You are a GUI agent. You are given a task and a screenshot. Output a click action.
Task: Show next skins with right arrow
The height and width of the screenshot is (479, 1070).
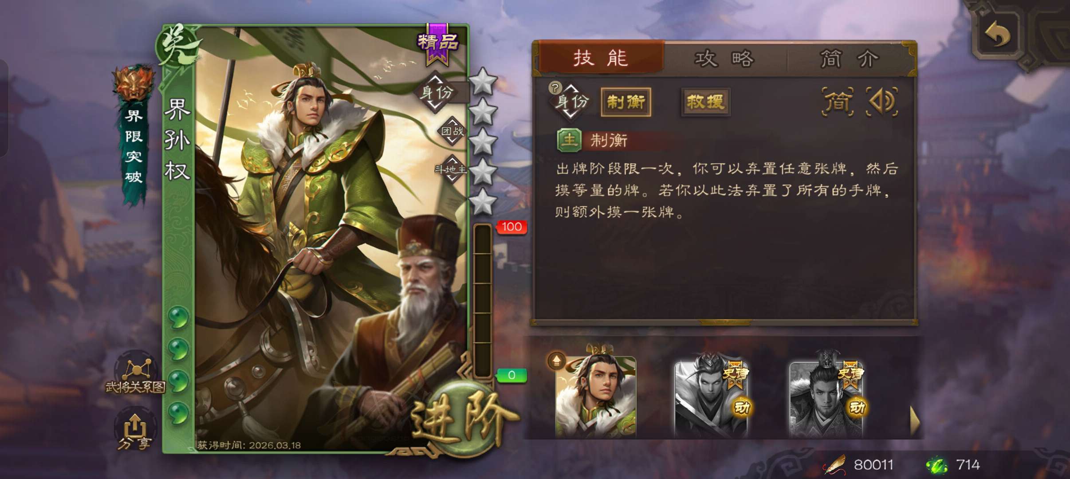(x=914, y=420)
